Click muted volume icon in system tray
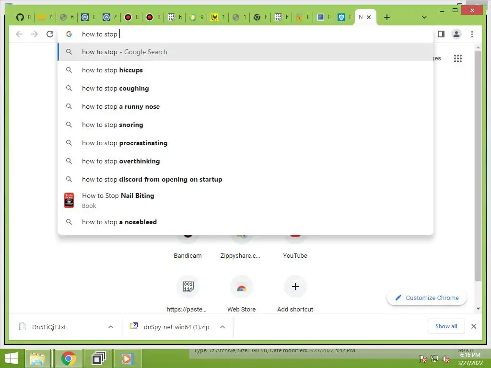 (x=445, y=359)
